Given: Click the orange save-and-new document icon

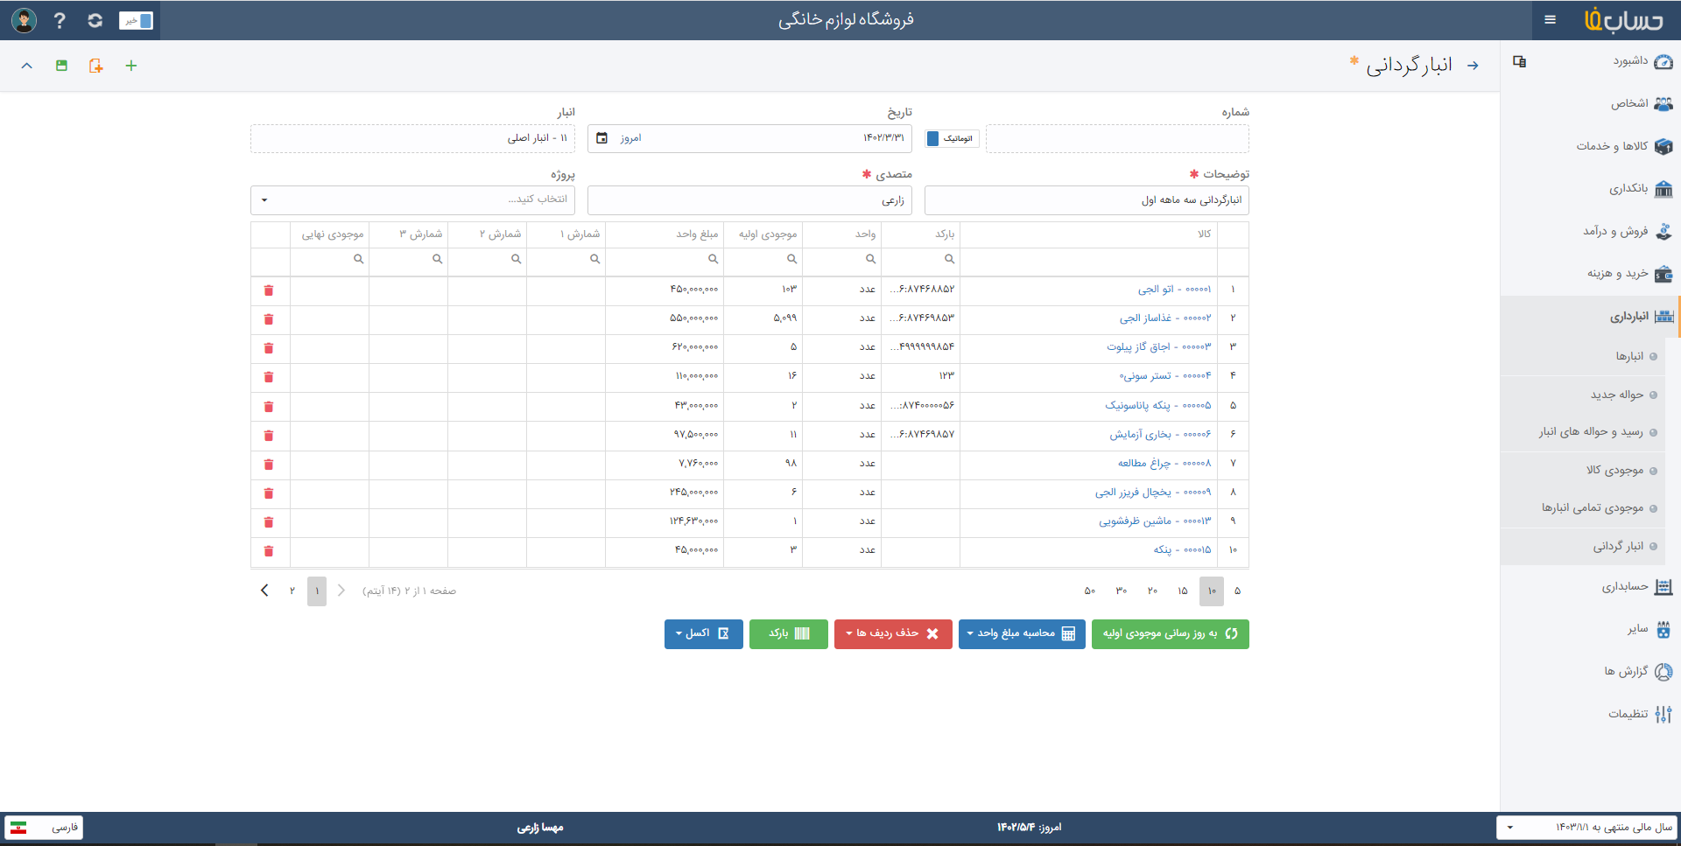Looking at the screenshot, I should (x=95, y=66).
